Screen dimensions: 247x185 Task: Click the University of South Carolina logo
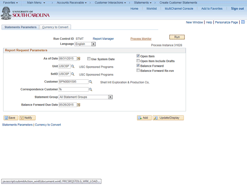[x=25, y=13]
